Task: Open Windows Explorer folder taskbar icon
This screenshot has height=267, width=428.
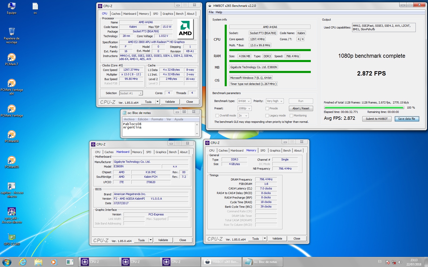Action: 38,262
